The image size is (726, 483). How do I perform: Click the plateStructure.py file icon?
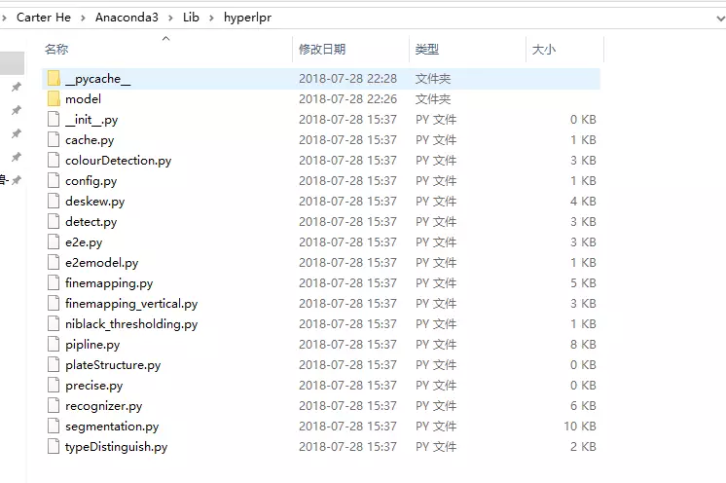(54, 364)
